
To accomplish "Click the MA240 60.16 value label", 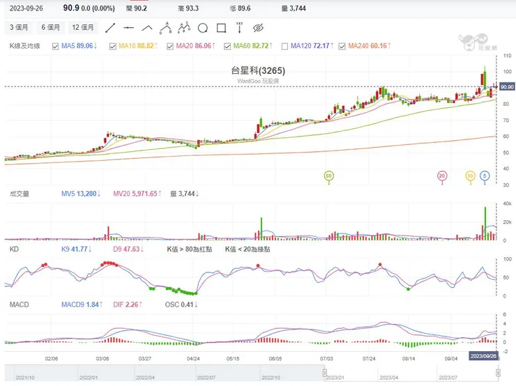I will [x=370, y=46].
